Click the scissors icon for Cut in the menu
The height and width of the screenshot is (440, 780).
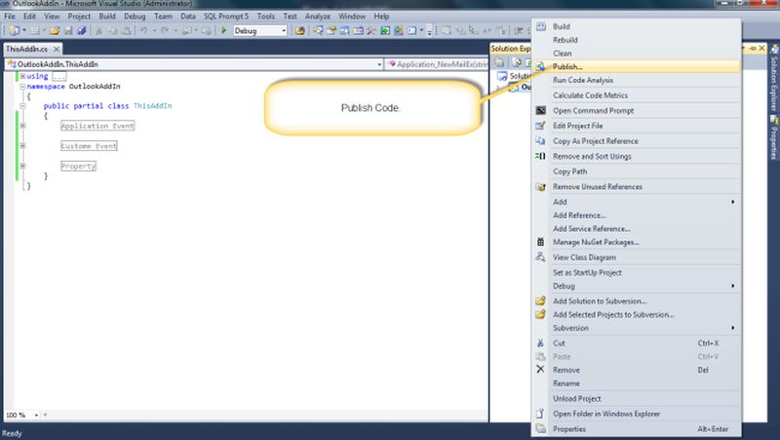[541, 344]
